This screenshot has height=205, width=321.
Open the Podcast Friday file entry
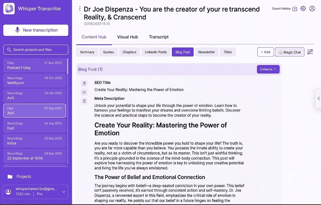34,65
